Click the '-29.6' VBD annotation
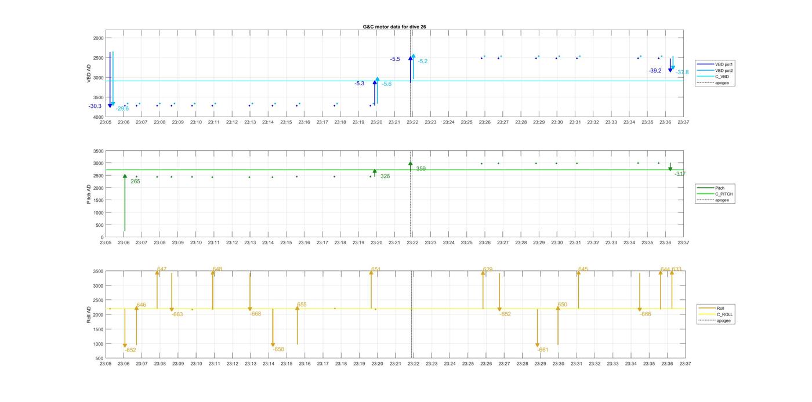Viewport: 812px width, 402px height. [x=122, y=108]
